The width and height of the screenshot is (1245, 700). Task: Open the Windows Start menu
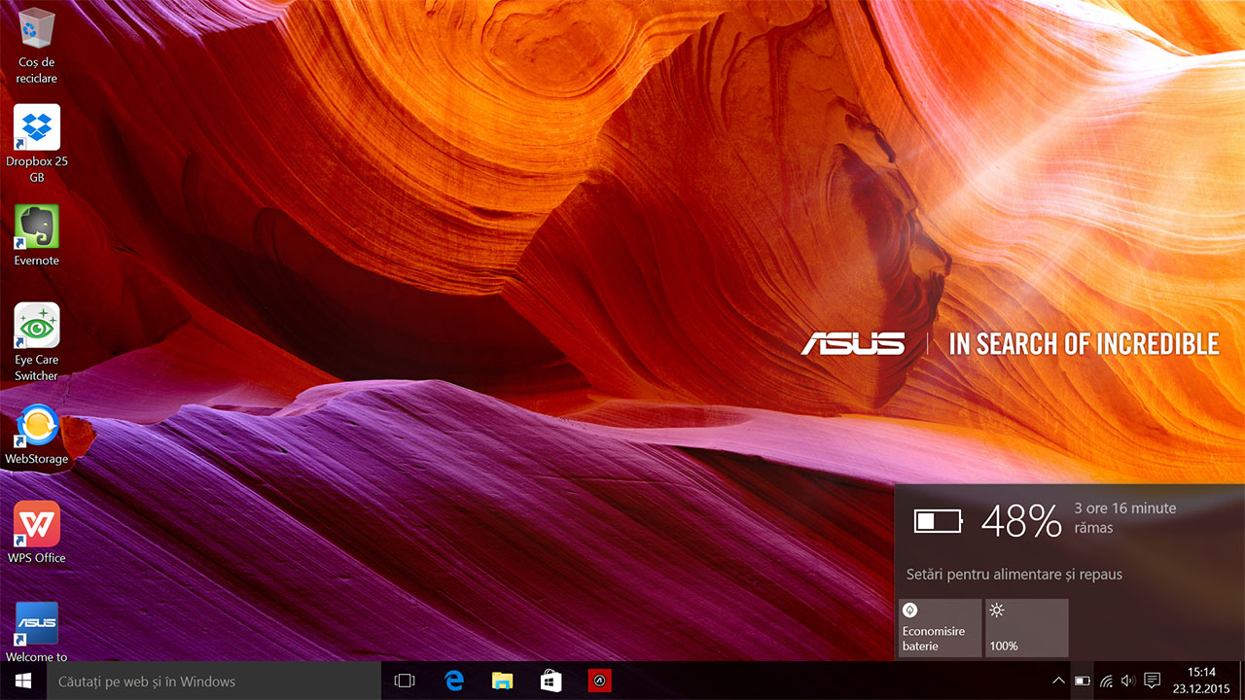23,681
